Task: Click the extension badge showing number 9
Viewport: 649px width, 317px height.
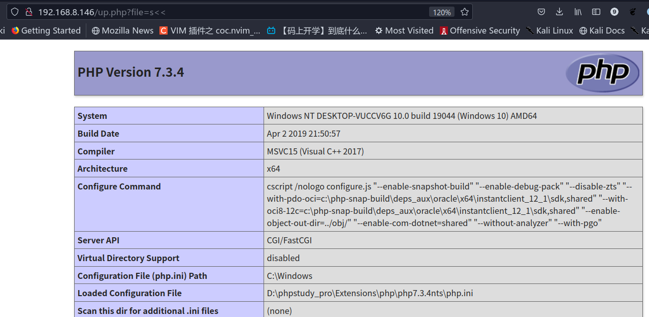Action: click(x=614, y=12)
